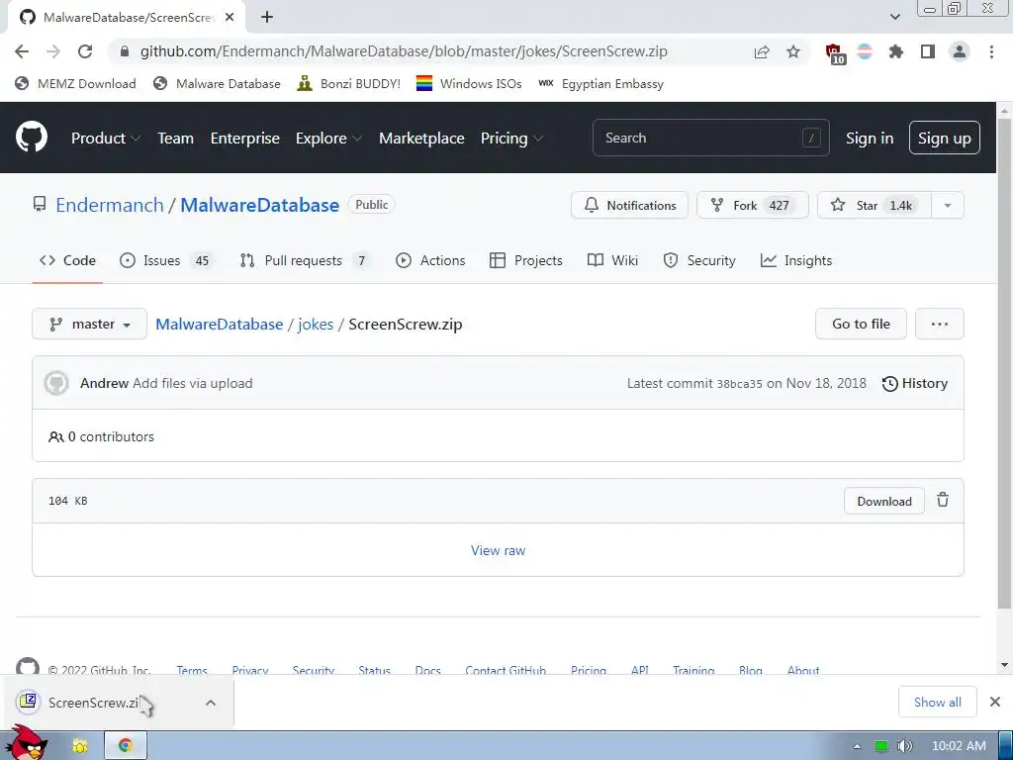Image resolution: width=1013 pixels, height=760 pixels.
Task: Open the Chrome profile avatar icon
Action: 960,51
